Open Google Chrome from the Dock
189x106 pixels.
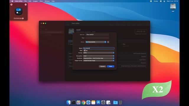83,102
